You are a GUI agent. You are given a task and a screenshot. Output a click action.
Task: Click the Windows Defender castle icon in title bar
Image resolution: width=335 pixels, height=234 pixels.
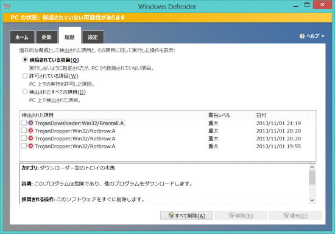(7, 5)
